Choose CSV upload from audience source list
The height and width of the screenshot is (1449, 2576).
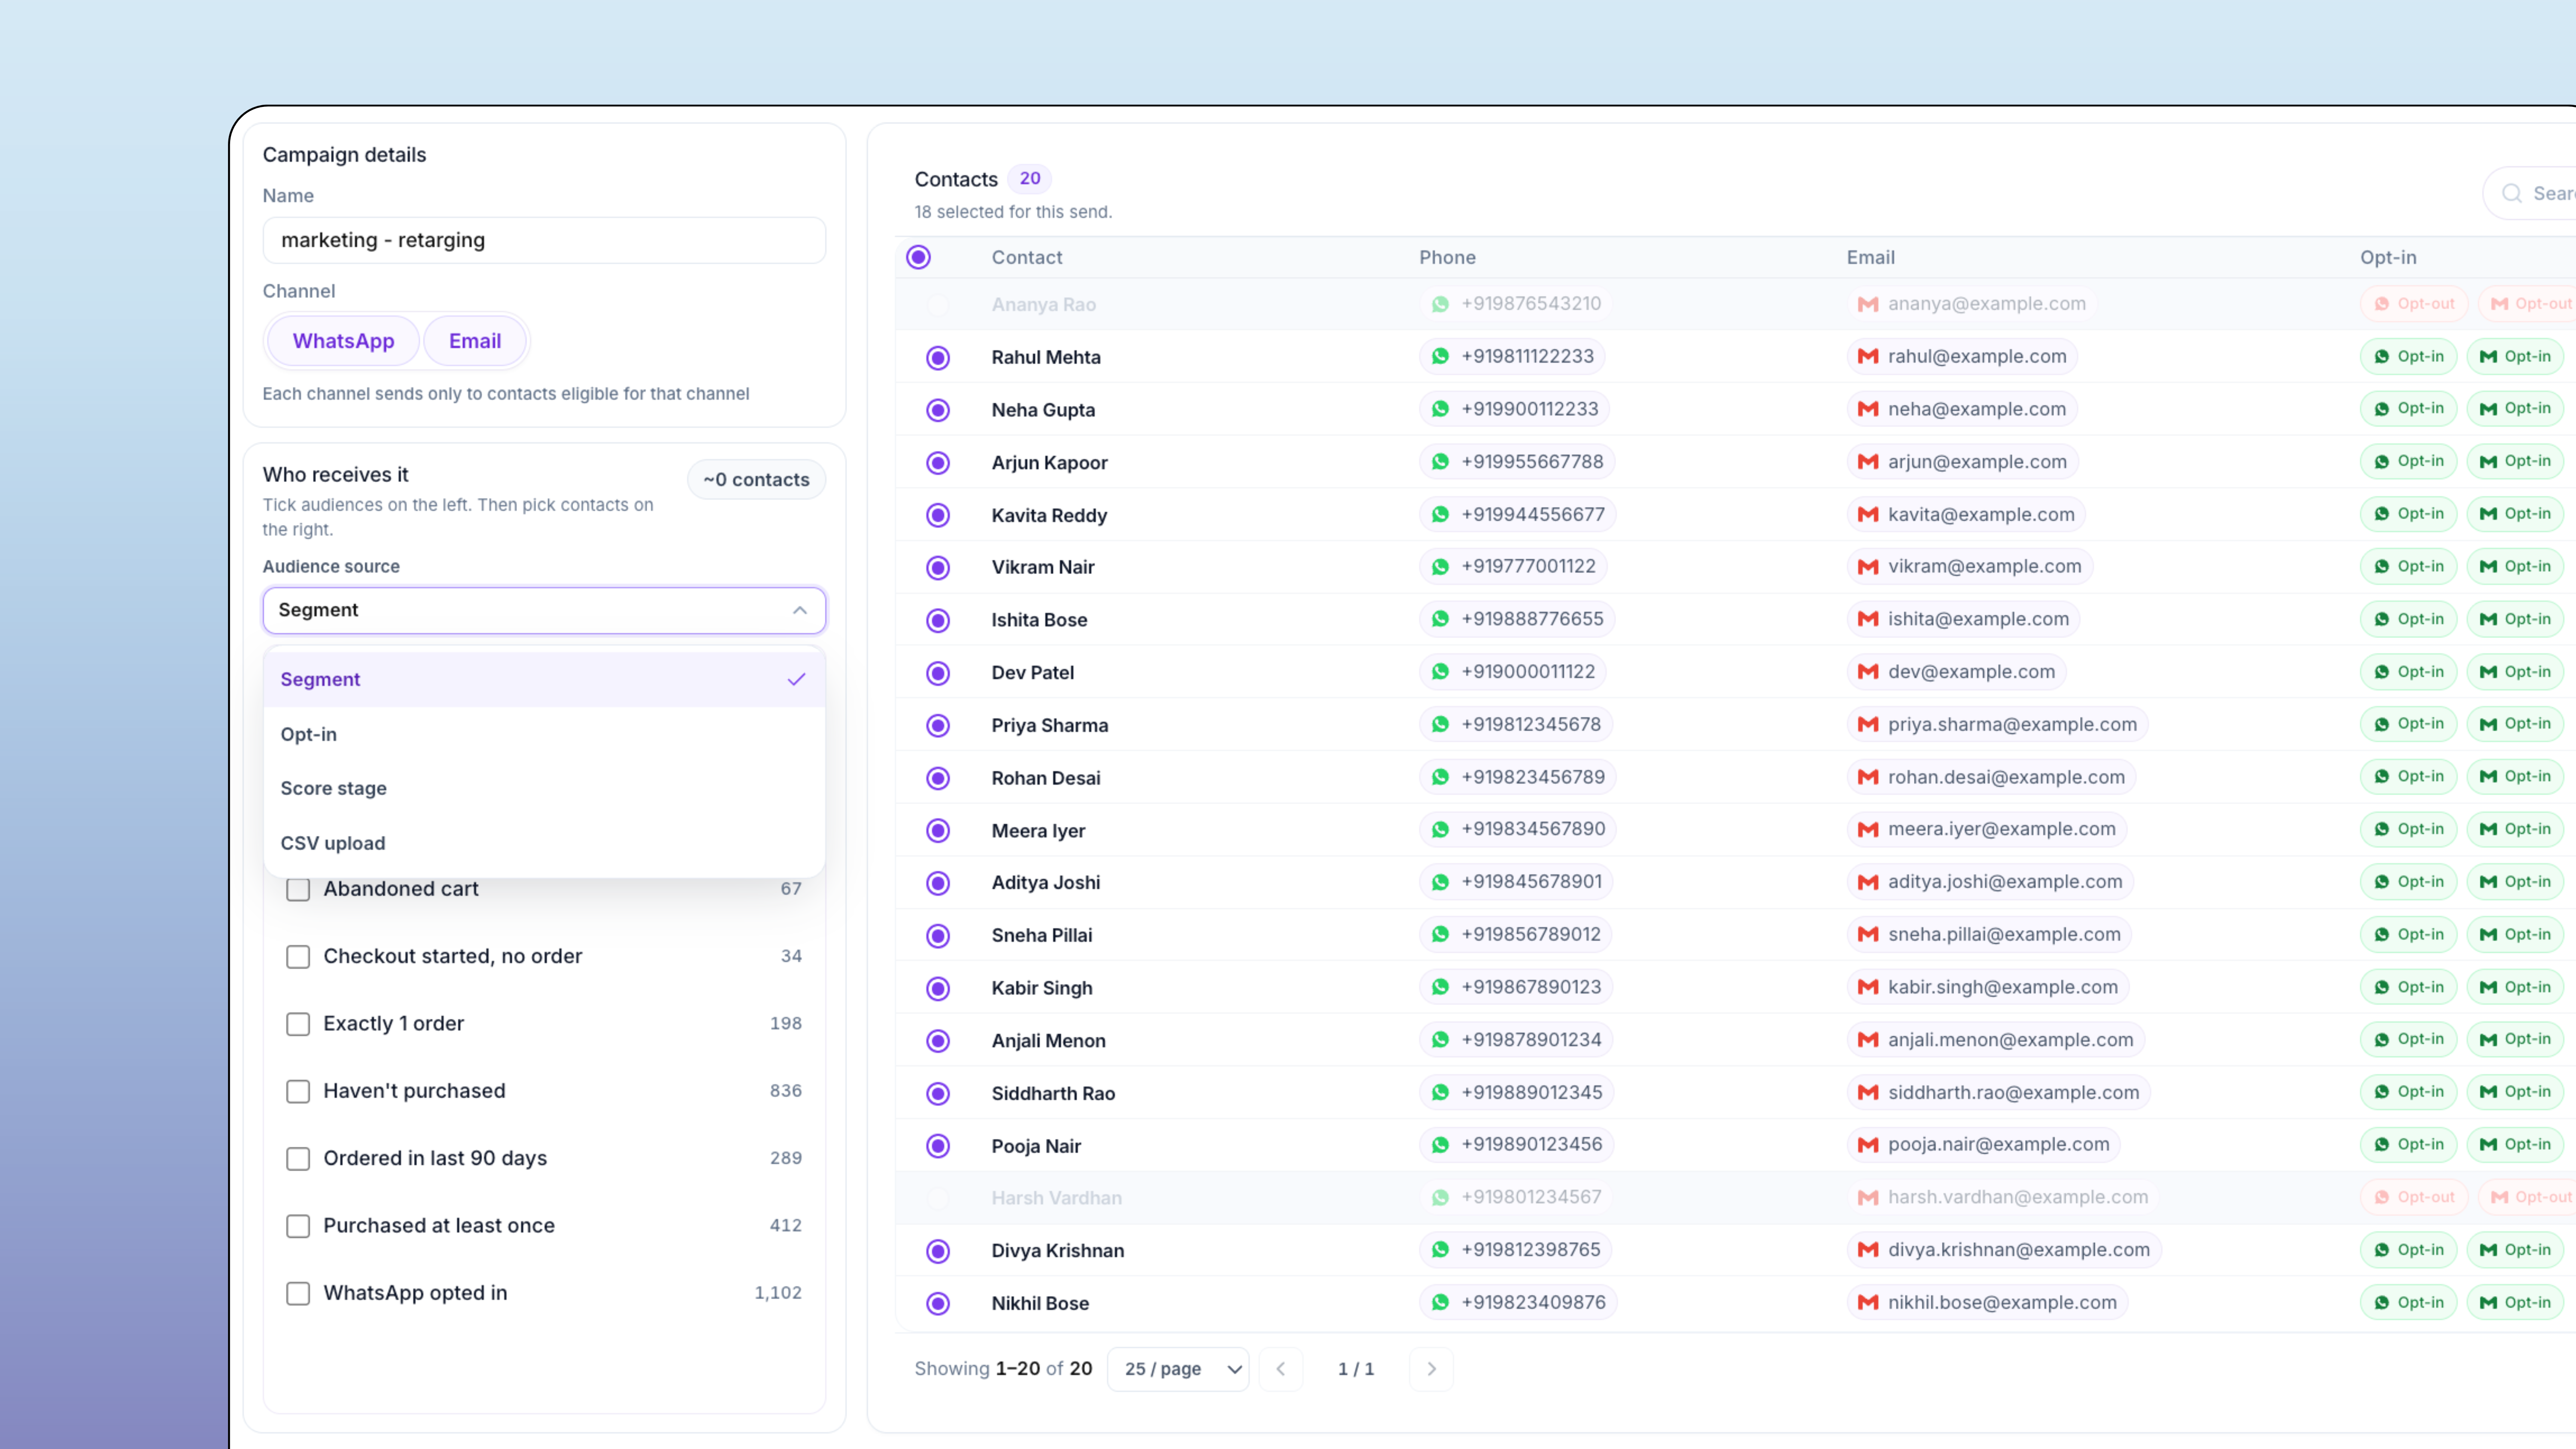[544, 843]
